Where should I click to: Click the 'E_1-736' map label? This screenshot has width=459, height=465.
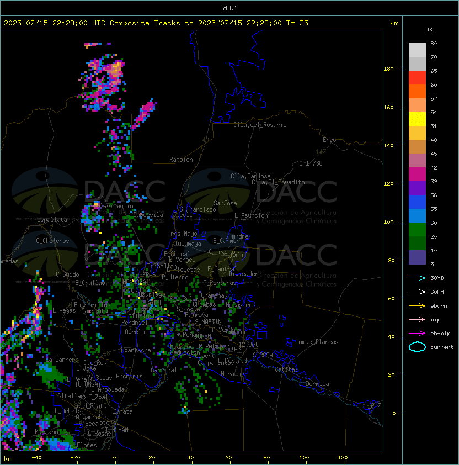(x=311, y=163)
